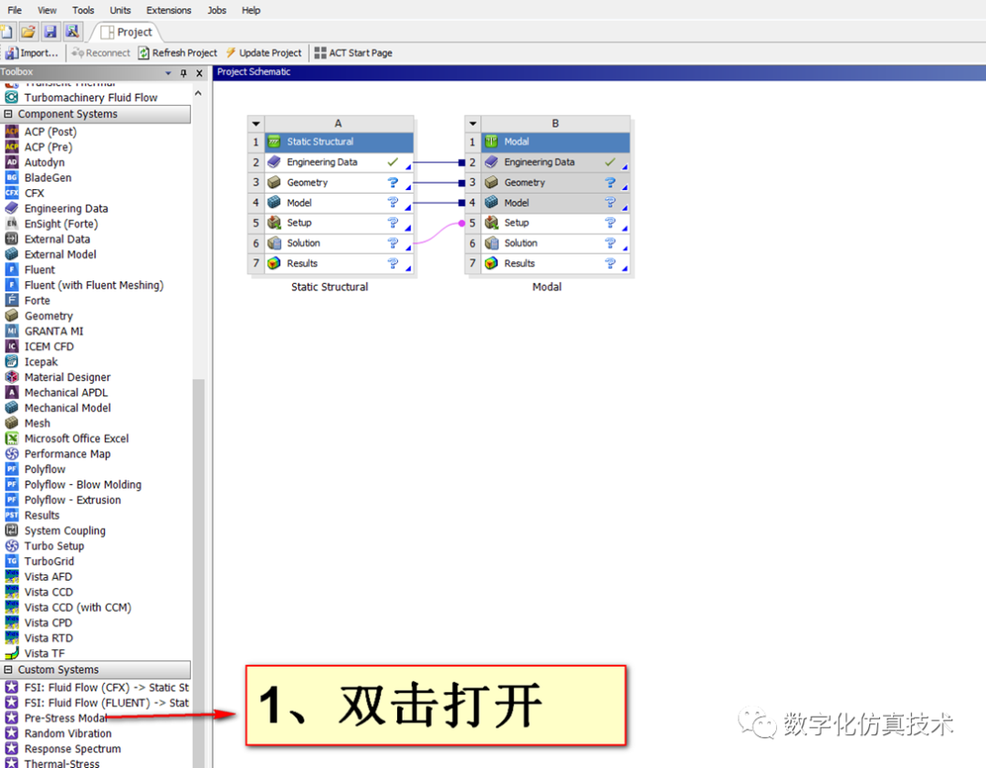
Task: Select the Polyflow component icon
Action: tap(11, 469)
